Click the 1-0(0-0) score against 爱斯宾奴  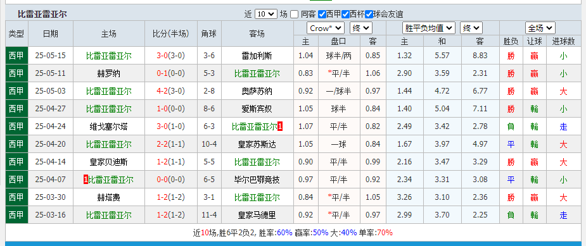pyautogui.click(x=171, y=109)
